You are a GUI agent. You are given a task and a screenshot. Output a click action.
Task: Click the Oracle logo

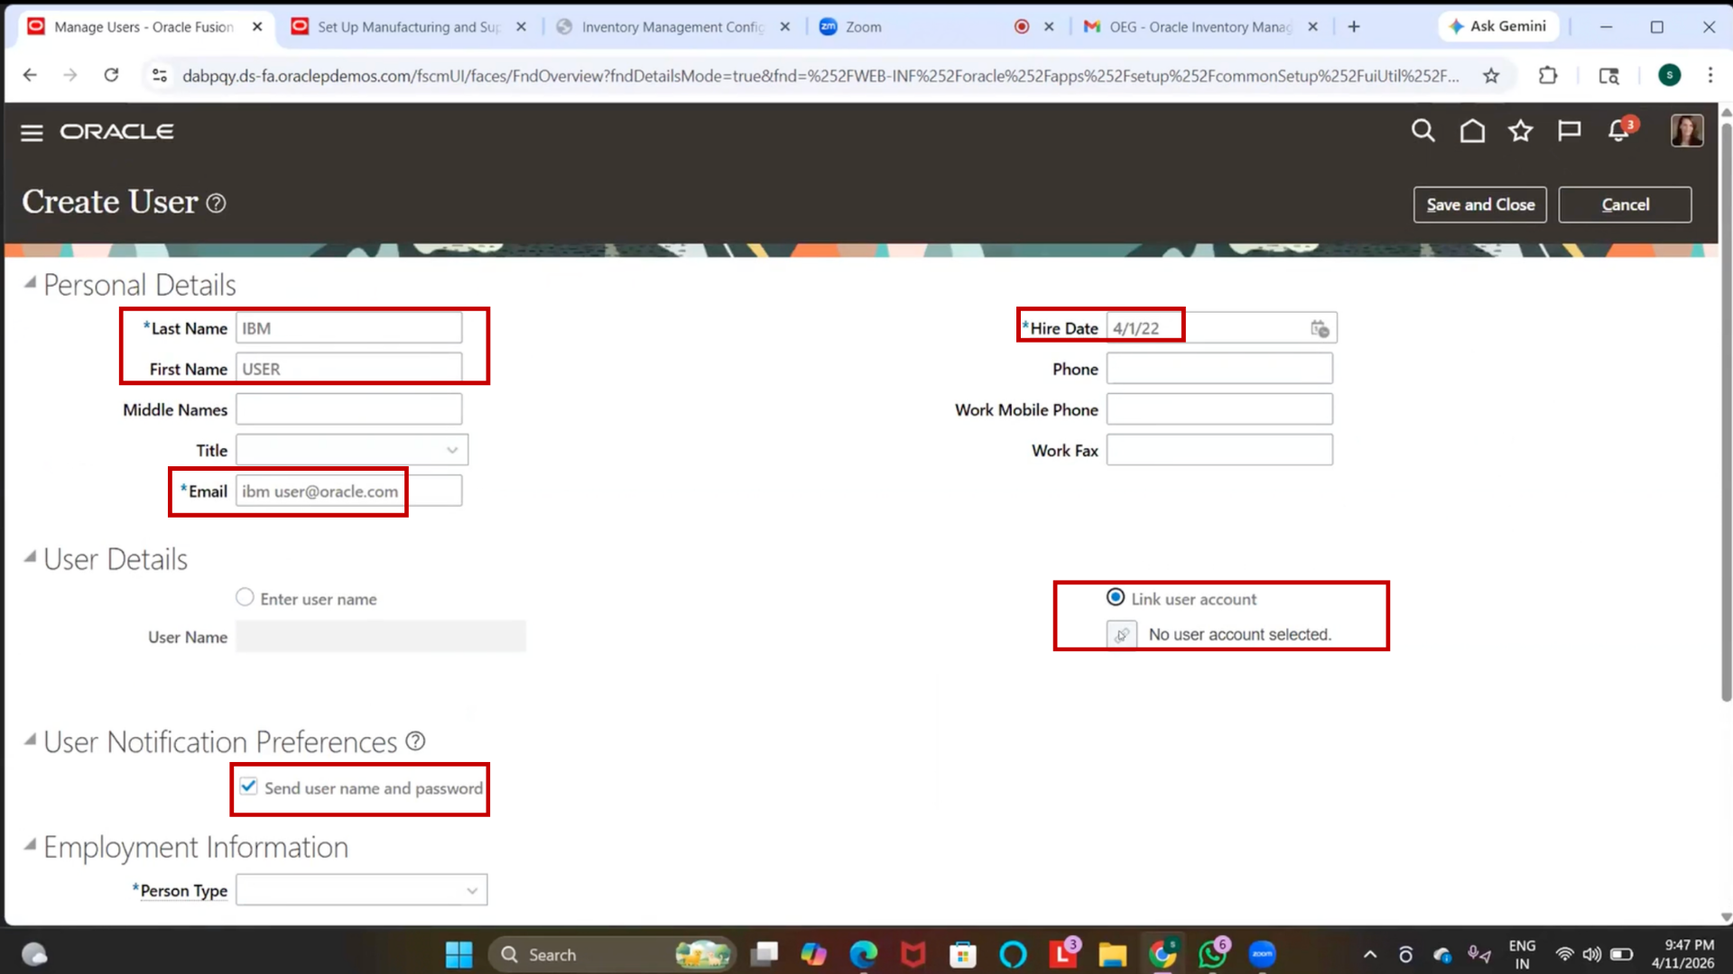pos(116,132)
